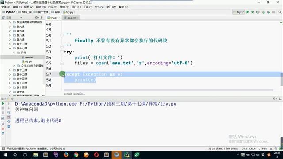Open the try run configuration dropdown
Image resolution: width=283 pixels, height=159 pixels.
point(238,12)
